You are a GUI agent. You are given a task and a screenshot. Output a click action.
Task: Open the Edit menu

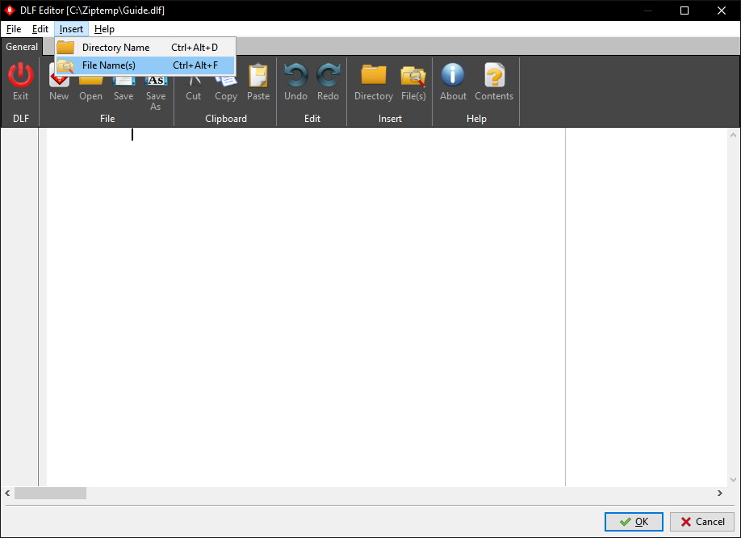40,29
